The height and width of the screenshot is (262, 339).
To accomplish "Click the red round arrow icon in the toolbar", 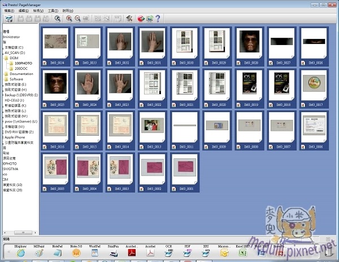I will click(x=141, y=19).
